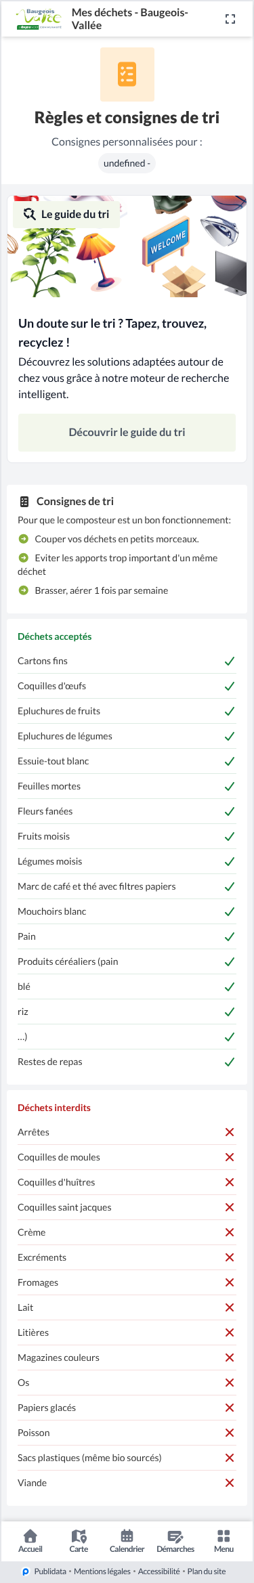
Task: Open the Accessibilité footer link
Action: 159,1571
